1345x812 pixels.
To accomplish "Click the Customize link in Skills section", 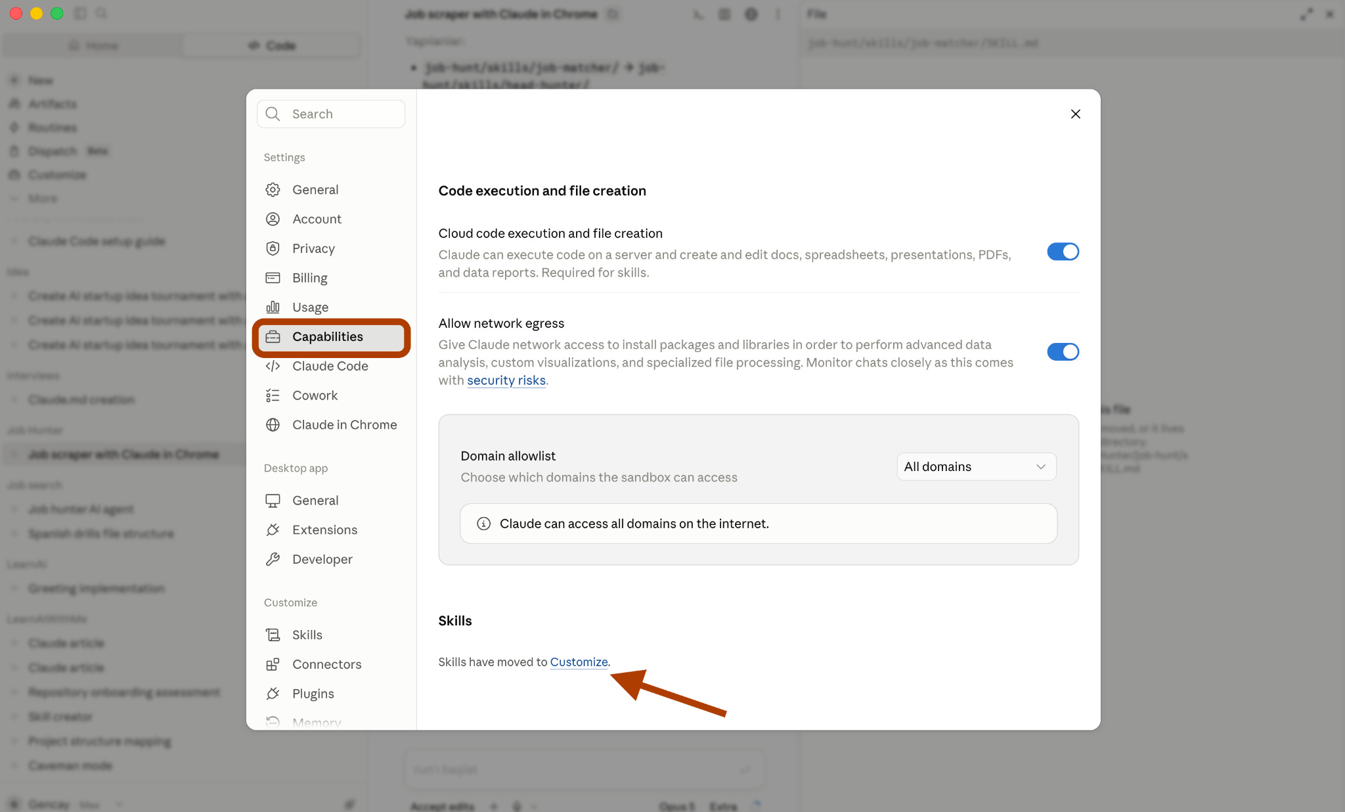I will 579,662.
